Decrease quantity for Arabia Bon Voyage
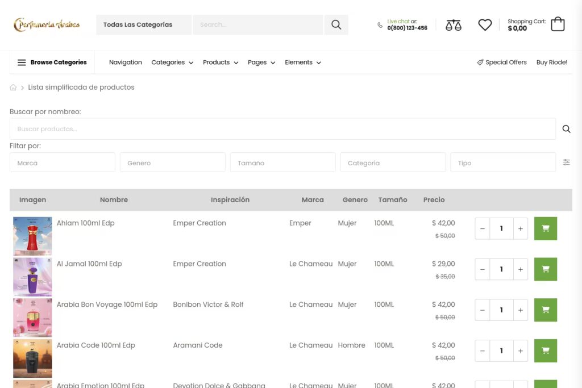This screenshot has height=388, width=582. (483, 310)
